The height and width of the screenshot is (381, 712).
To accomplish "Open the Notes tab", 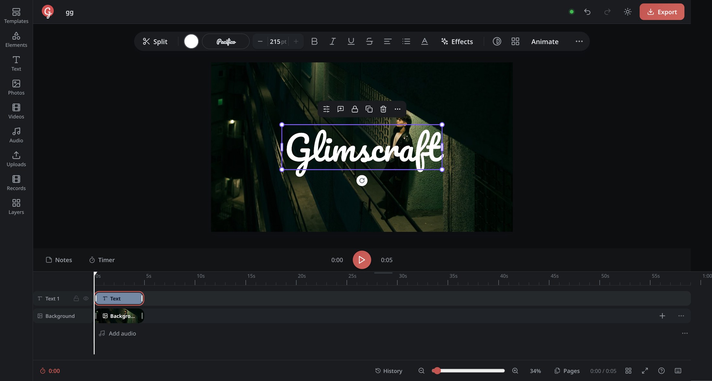I will [59, 260].
